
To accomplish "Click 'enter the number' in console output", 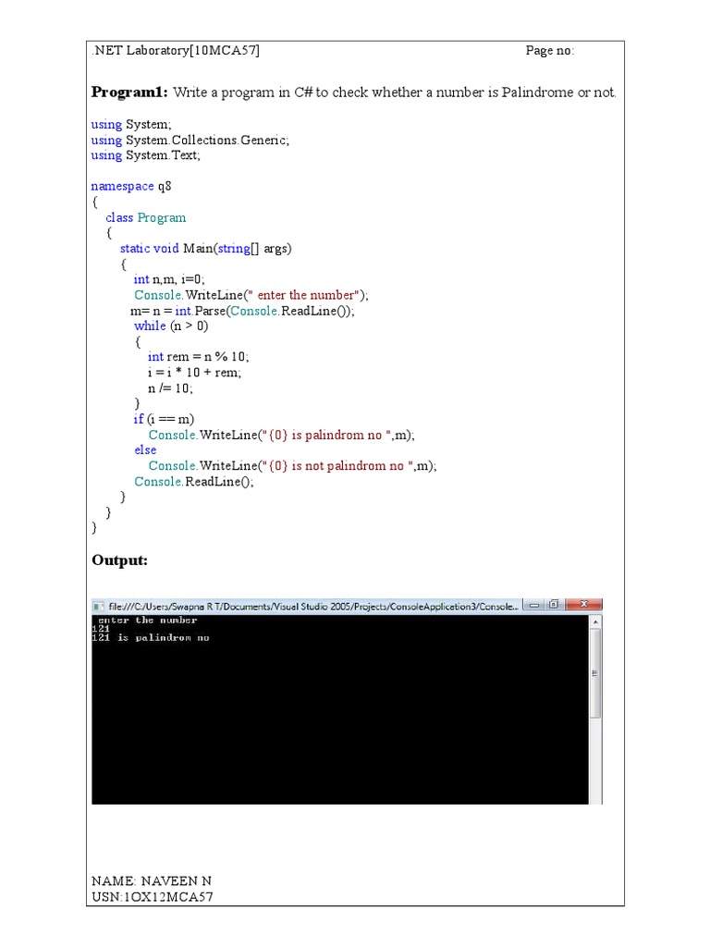I will pos(147,621).
